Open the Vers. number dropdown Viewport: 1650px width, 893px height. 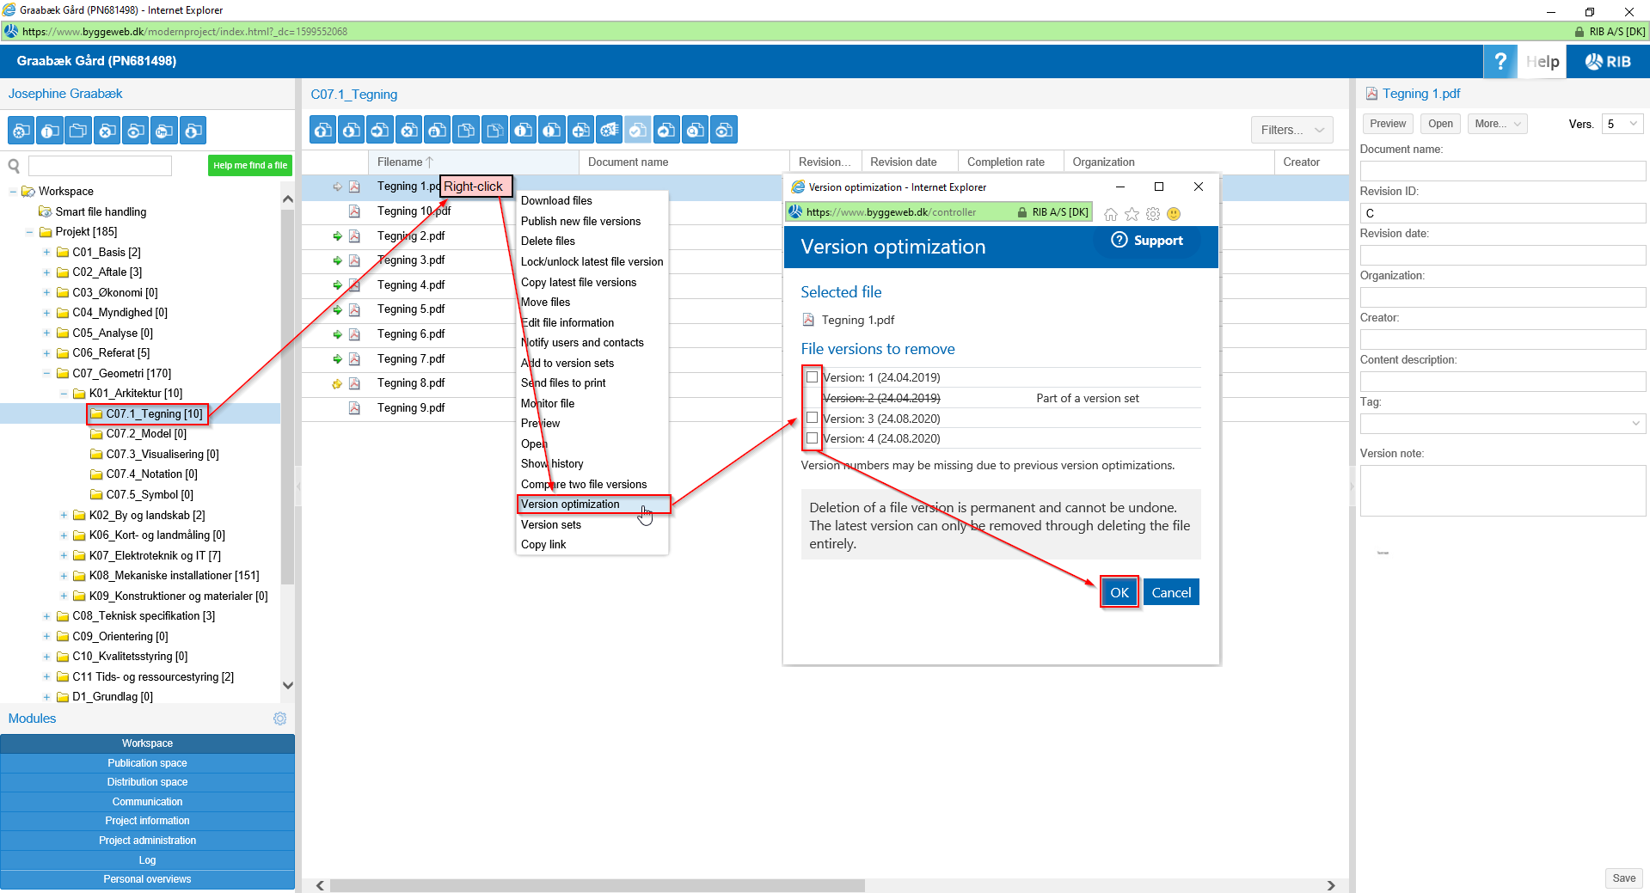point(1622,124)
